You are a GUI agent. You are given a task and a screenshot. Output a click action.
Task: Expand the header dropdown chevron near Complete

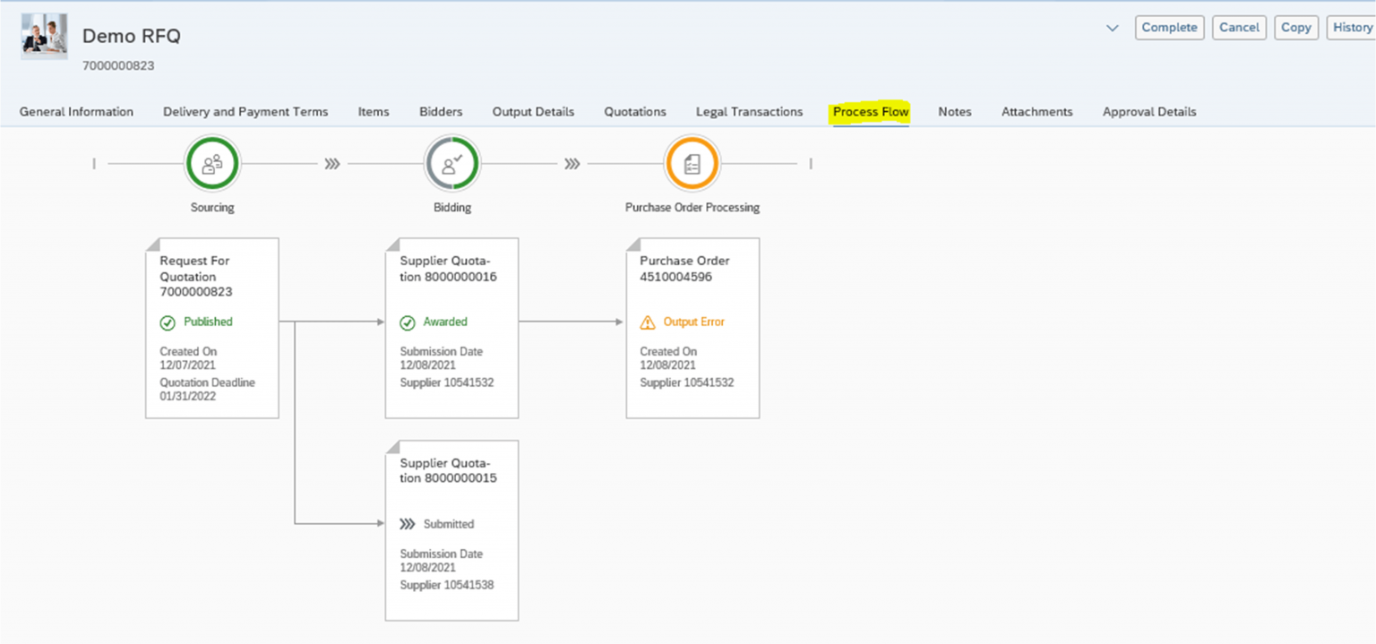pyautogui.click(x=1113, y=28)
